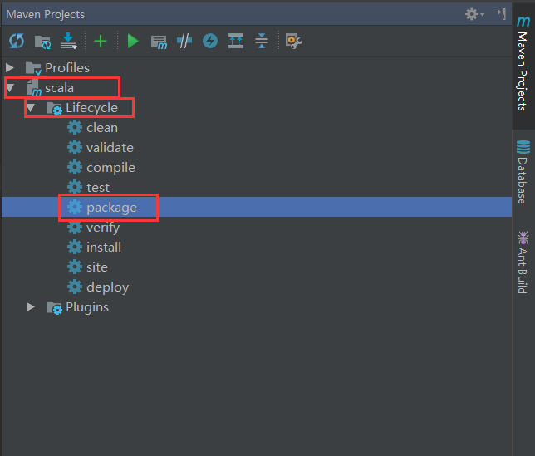Open Maven settings wrench icon

pyautogui.click(x=294, y=42)
